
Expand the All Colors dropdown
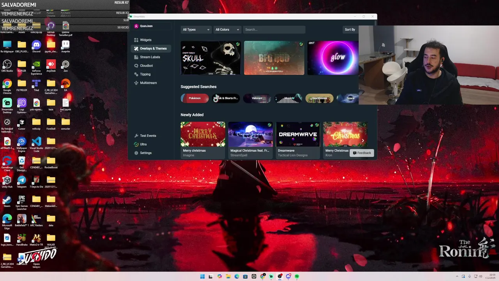(x=227, y=30)
